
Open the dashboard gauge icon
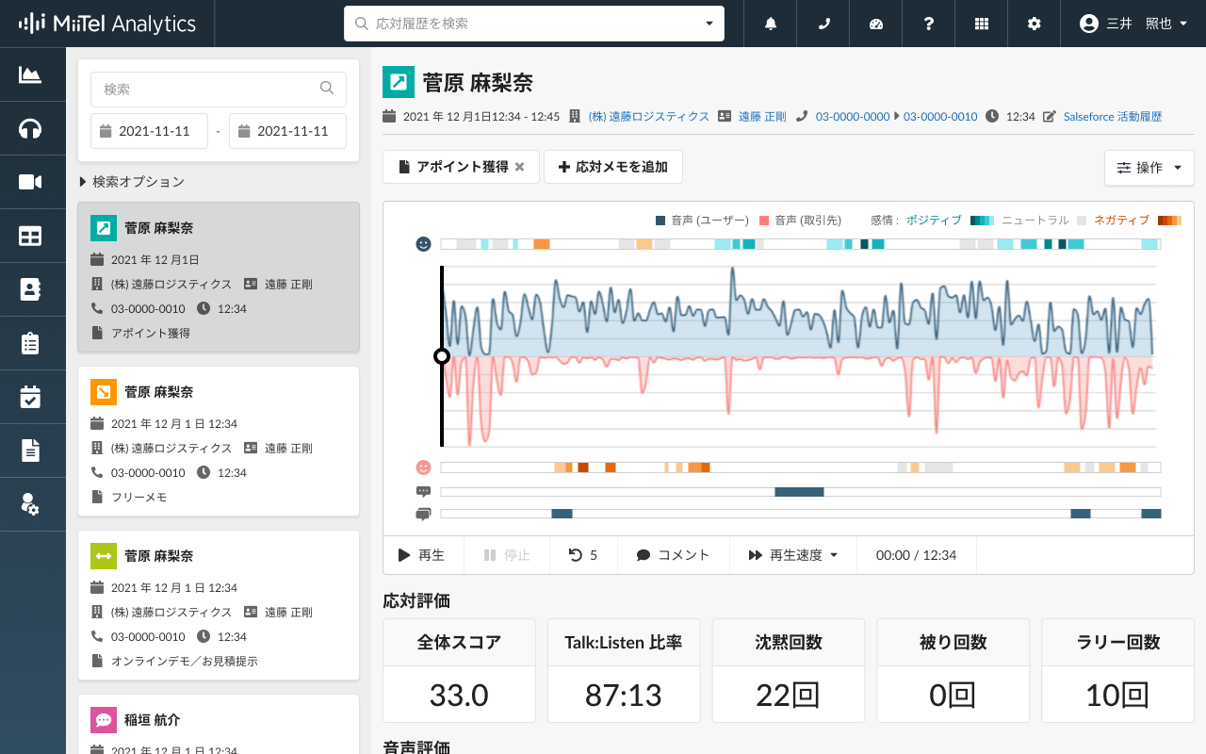[x=876, y=24]
